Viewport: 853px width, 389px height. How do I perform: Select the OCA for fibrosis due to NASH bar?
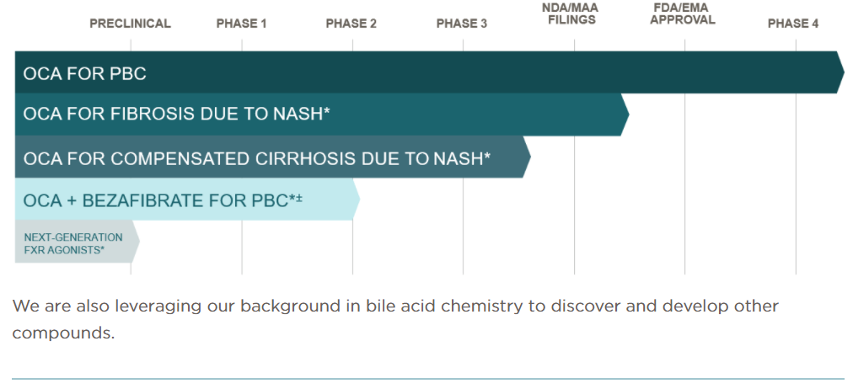coord(321,115)
